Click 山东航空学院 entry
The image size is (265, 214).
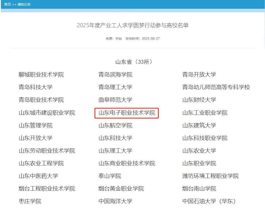click(x=115, y=126)
